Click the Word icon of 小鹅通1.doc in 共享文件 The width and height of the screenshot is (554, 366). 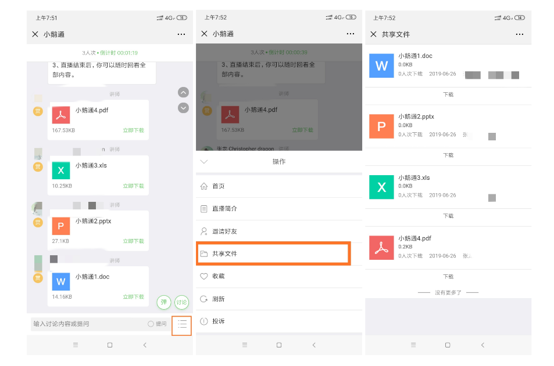pos(381,66)
